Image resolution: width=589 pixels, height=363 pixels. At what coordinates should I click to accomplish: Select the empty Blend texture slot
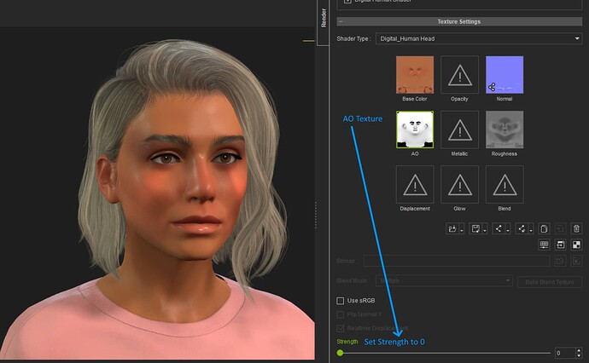pyautogui.click(x=504, y=185)
